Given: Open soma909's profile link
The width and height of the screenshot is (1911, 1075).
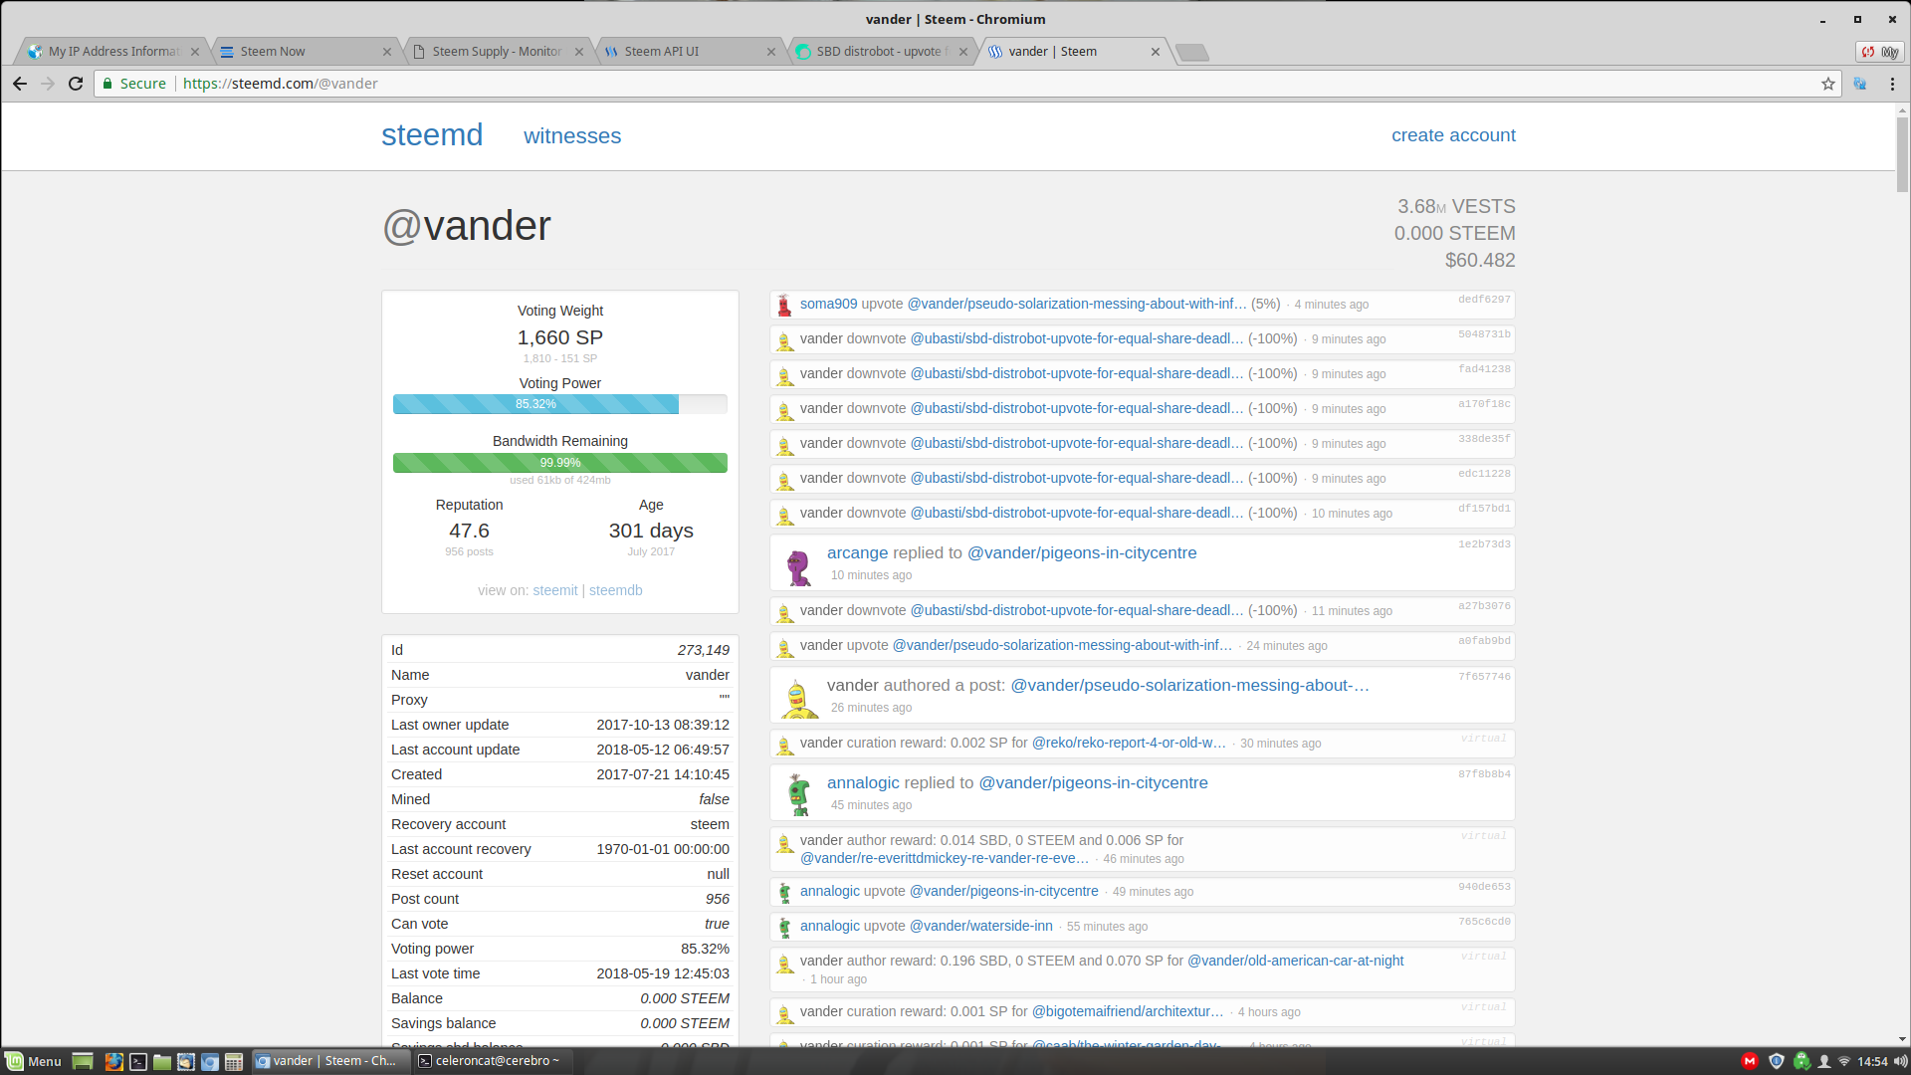Looking at the screenshot, I should tap(828, 305).
